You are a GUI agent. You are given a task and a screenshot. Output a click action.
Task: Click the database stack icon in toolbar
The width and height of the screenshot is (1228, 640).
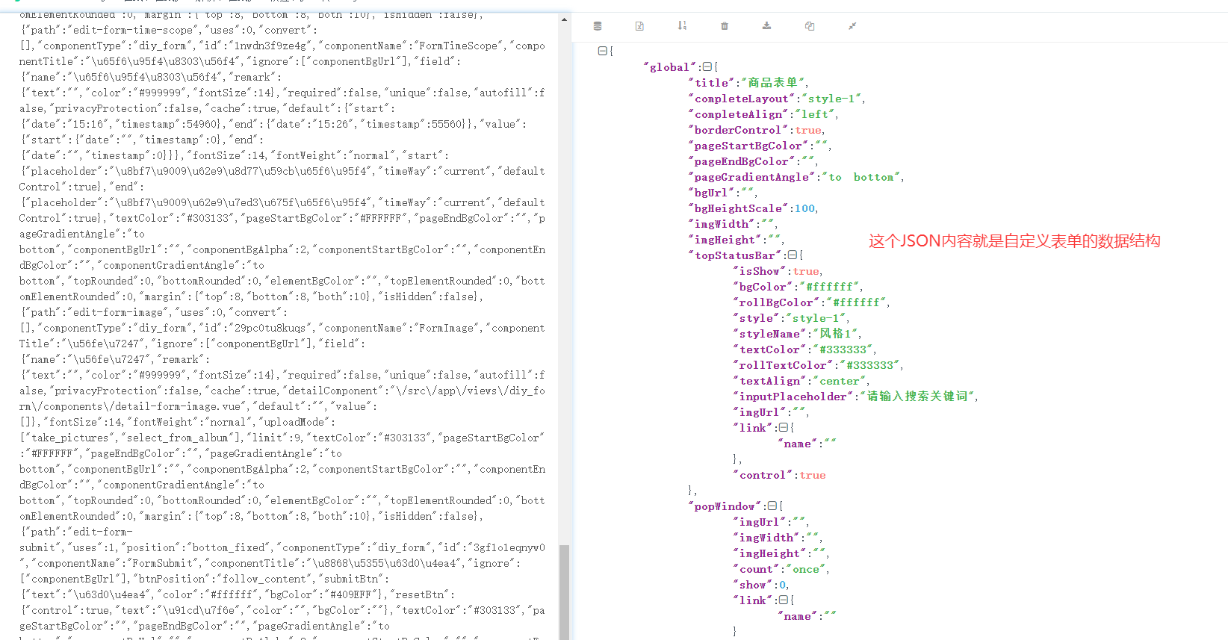(598, 26)
